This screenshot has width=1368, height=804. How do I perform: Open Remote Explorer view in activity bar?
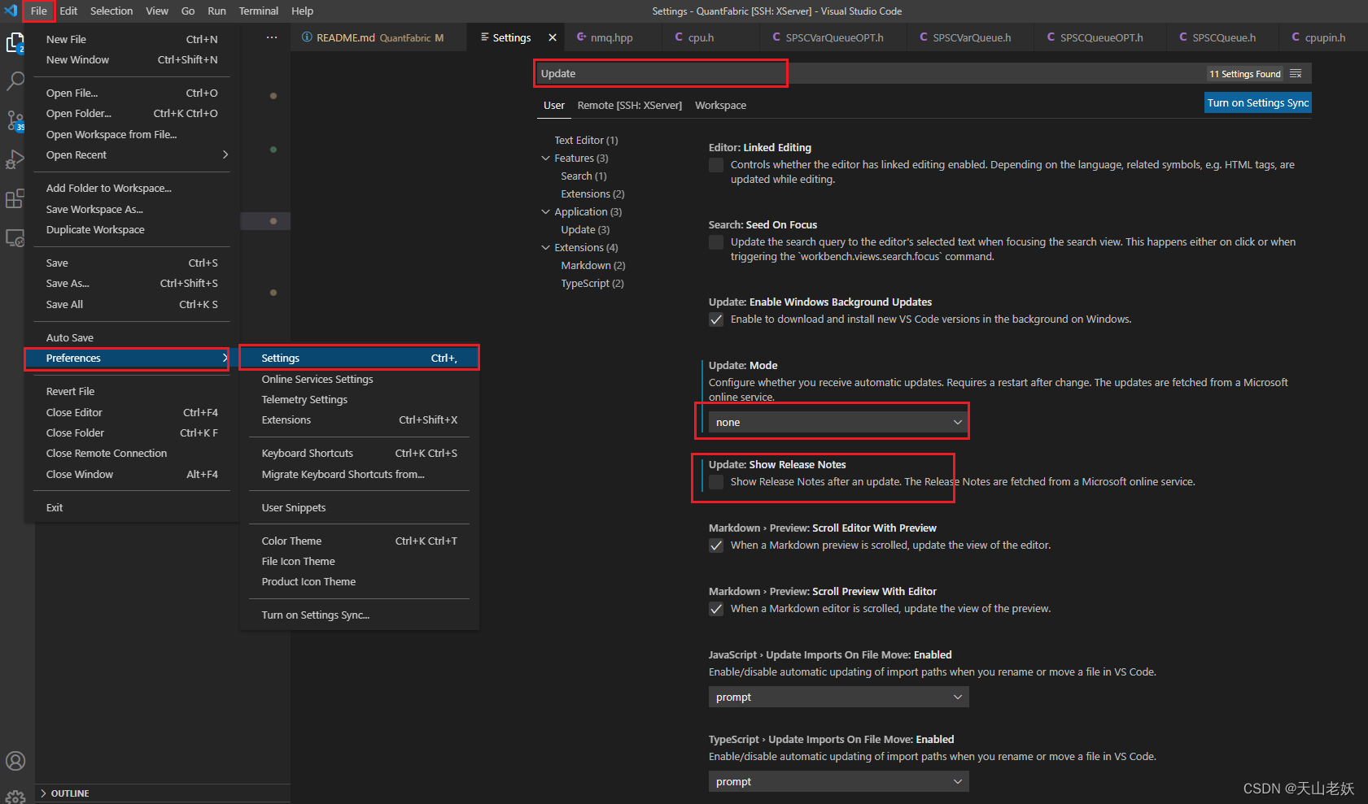[x=15, y=238]
